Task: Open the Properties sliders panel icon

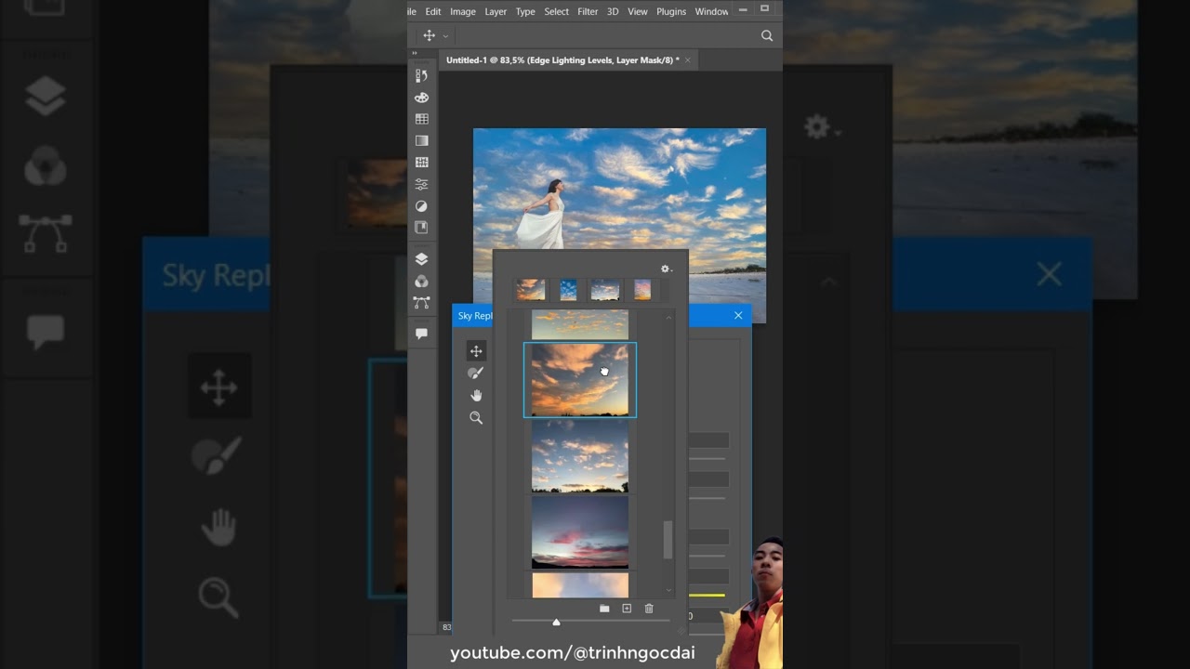Action: click(421, 184)
